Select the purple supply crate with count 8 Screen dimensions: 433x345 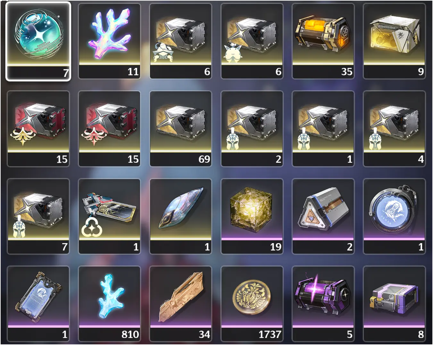click(x=394, y=304)
